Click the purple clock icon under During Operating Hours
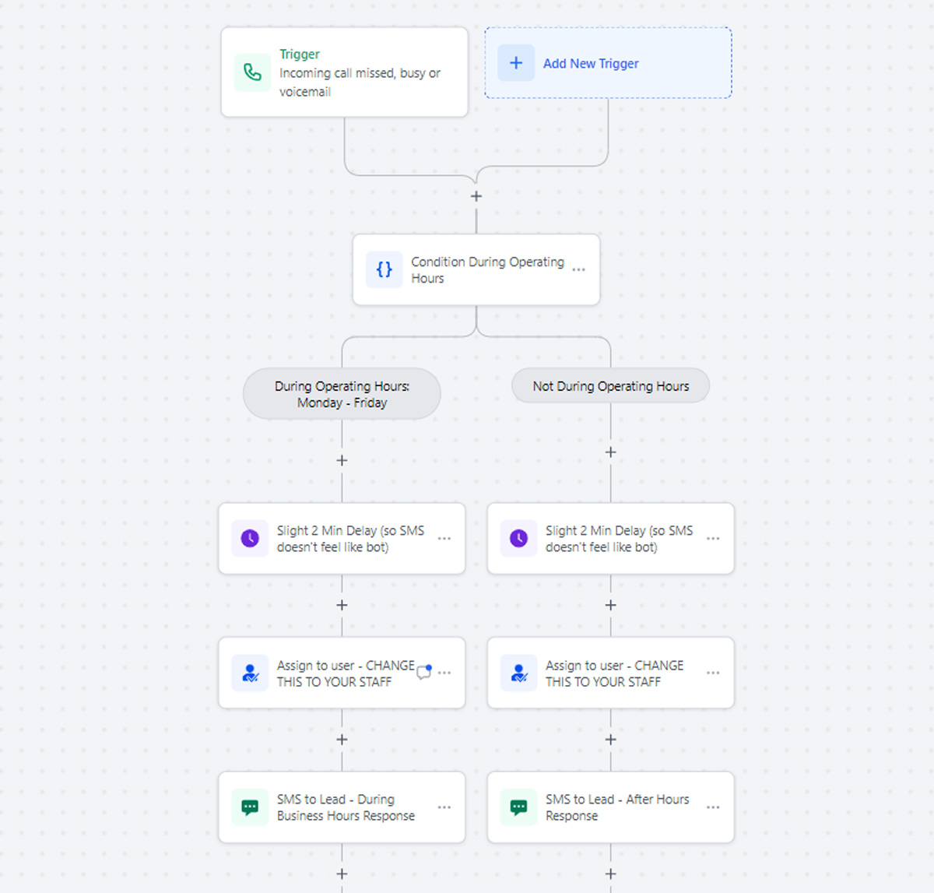Screen dimensions: 934x893 [250, 538]
